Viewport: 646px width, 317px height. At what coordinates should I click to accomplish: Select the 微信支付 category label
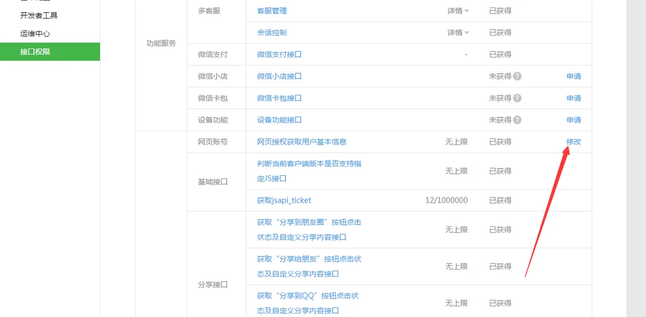point(213,54)
